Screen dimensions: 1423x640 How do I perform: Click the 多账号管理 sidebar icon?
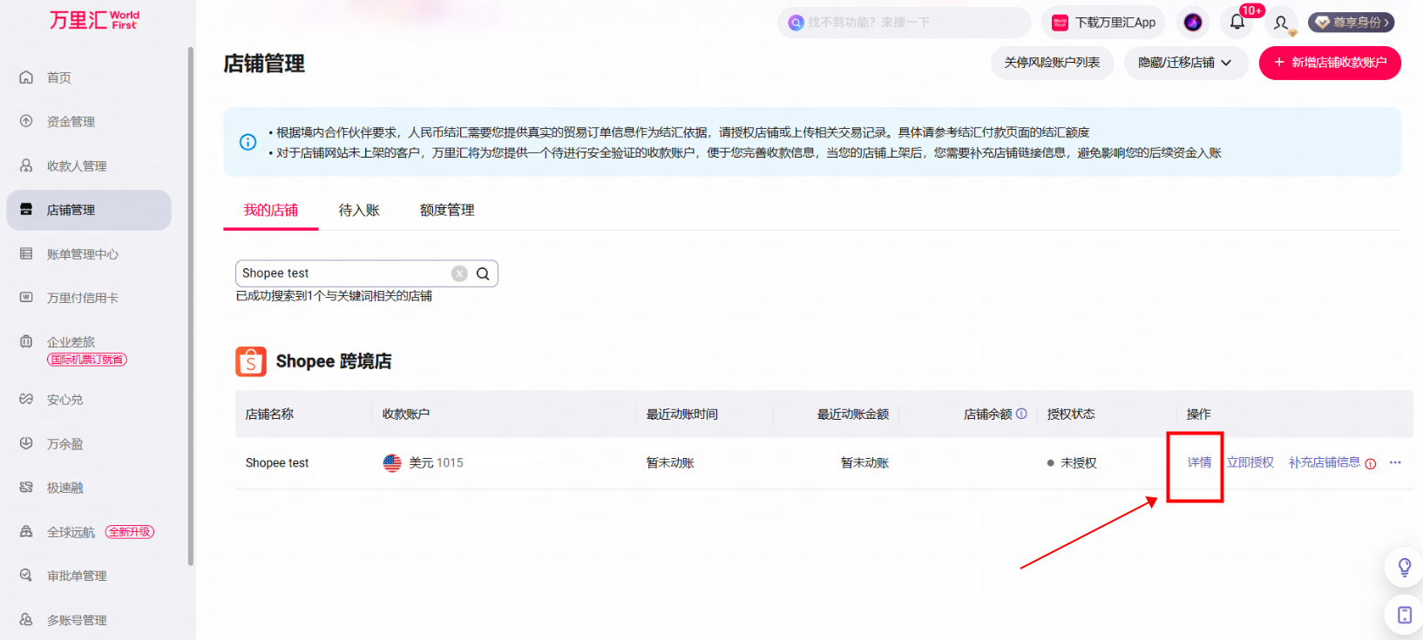tap(26, 620)
